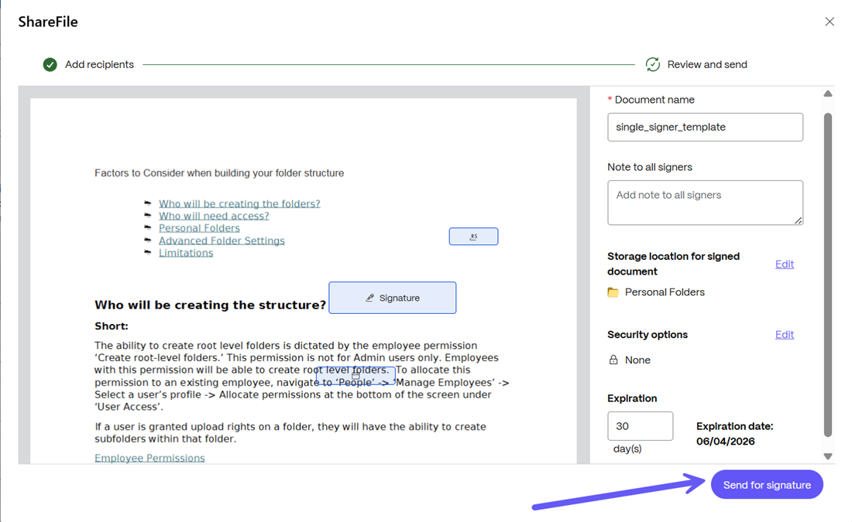Click the 'day(s)' label below expiration
The height and width of the screenshot is (522, 852).
pyautogui.click(x=627, y=449)
